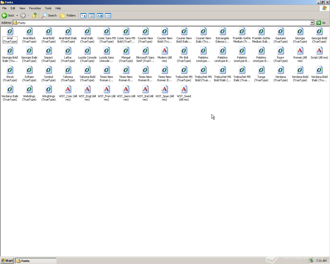The height and width of the screenshot is (264, 330).
Task: Select the Modern (All res) font icon
Action: click(x=164, y=51)
